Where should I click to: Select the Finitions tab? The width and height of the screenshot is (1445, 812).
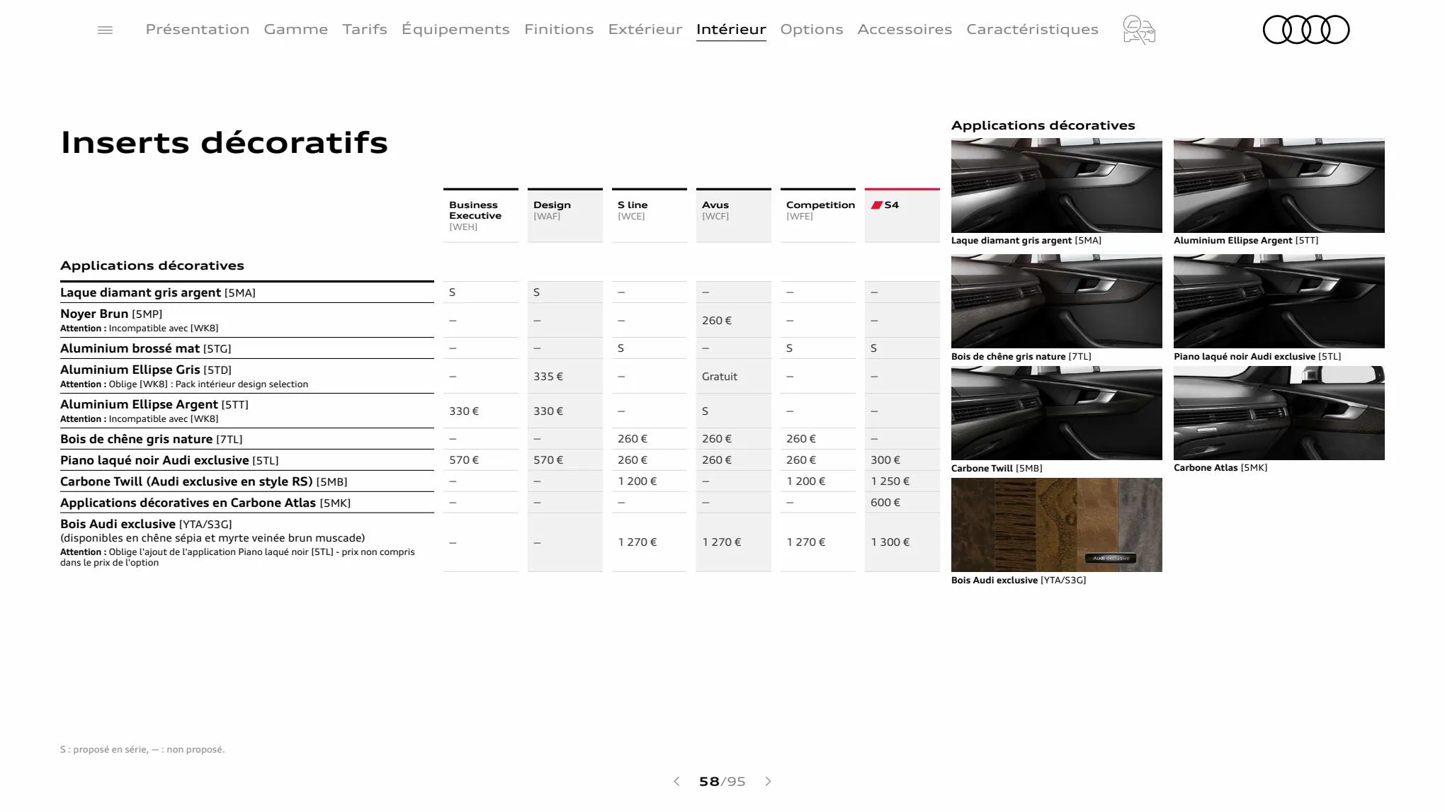559,29
